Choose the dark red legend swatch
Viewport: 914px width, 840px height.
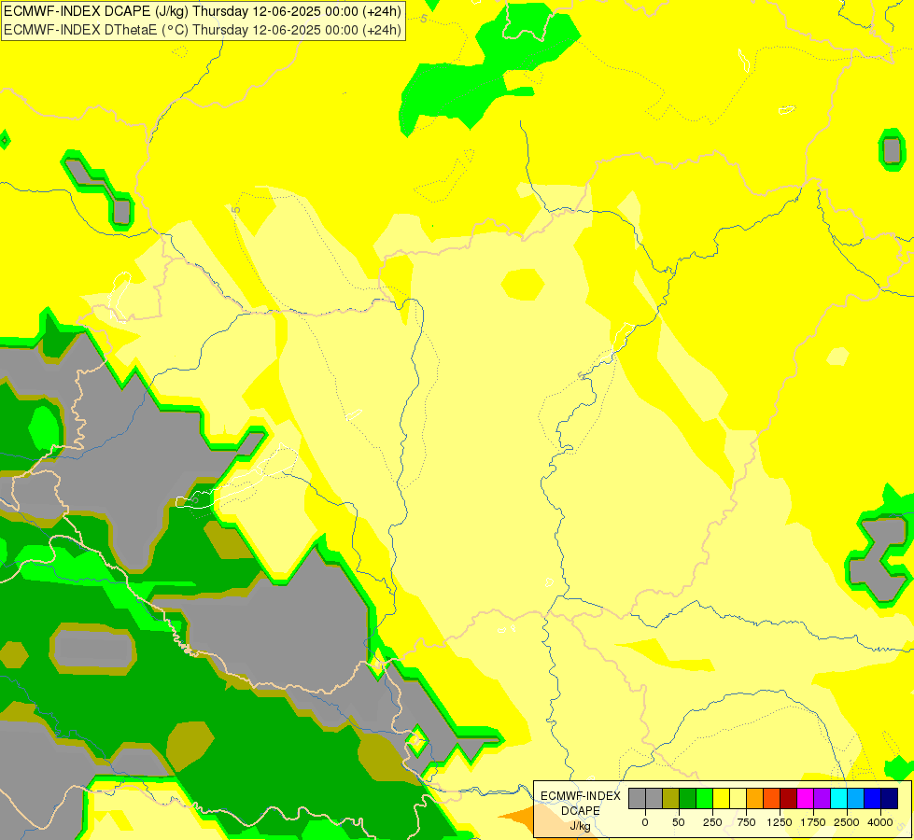point(788,798)
